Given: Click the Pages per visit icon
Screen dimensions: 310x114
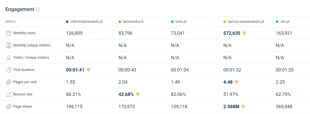Looking at the screenshot, I should point(9,82).
